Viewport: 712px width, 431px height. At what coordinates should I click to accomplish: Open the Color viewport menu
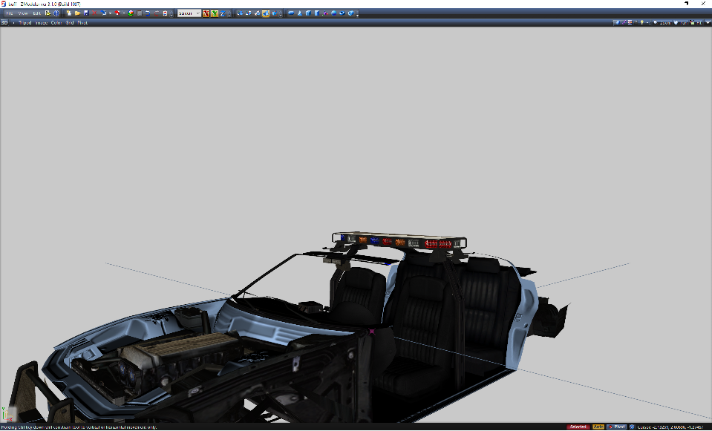[56, 23]
